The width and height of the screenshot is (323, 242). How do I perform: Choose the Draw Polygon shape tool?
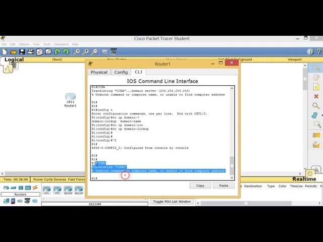tap(315, 115)
